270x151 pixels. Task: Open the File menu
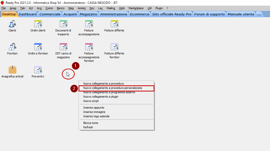pos(4,8)
